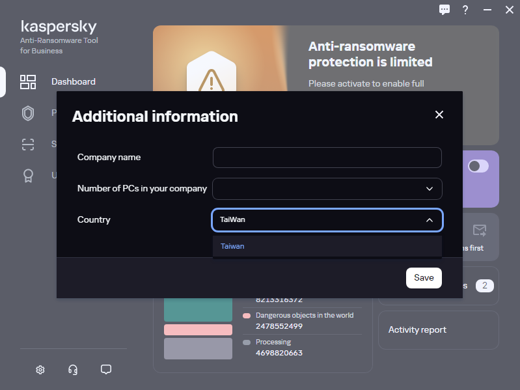Focus the Company name input field
Viewport: 520px width, 390px height.
click(327, 158)
